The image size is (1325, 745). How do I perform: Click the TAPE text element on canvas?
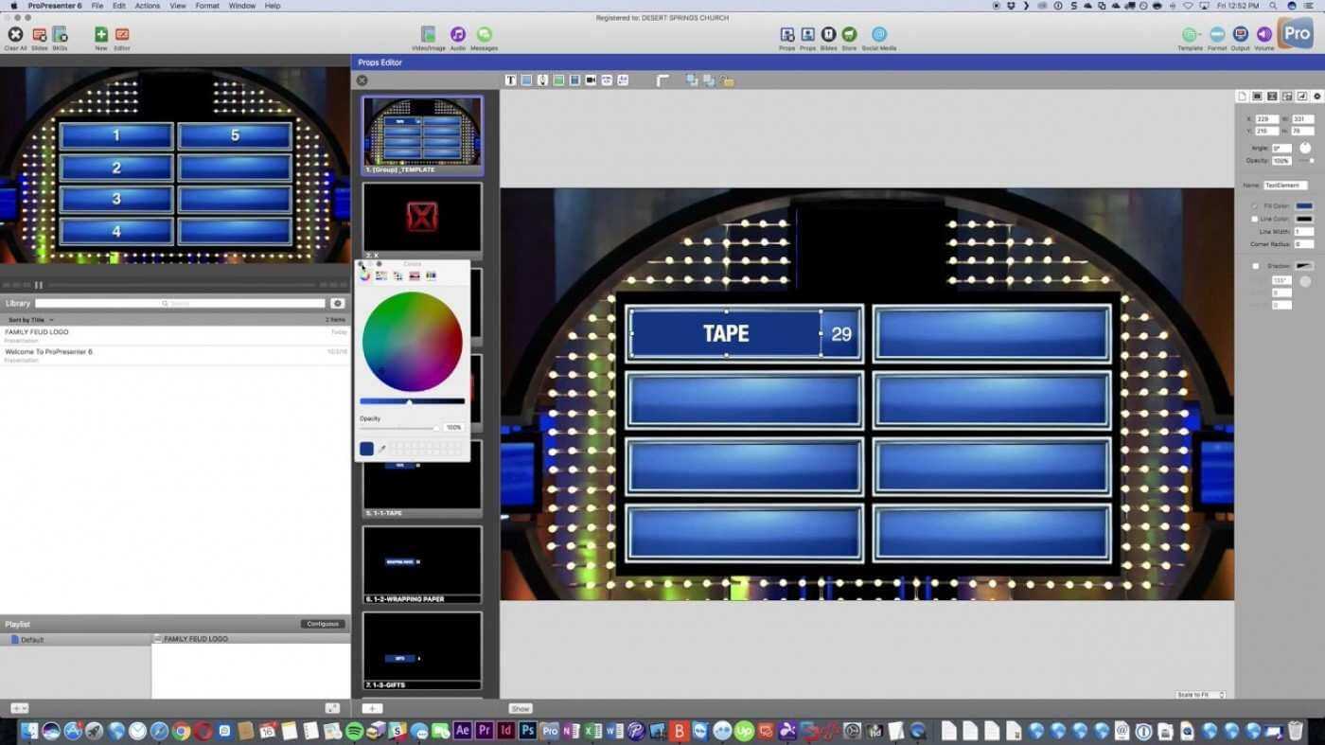(x=726, y=333)
